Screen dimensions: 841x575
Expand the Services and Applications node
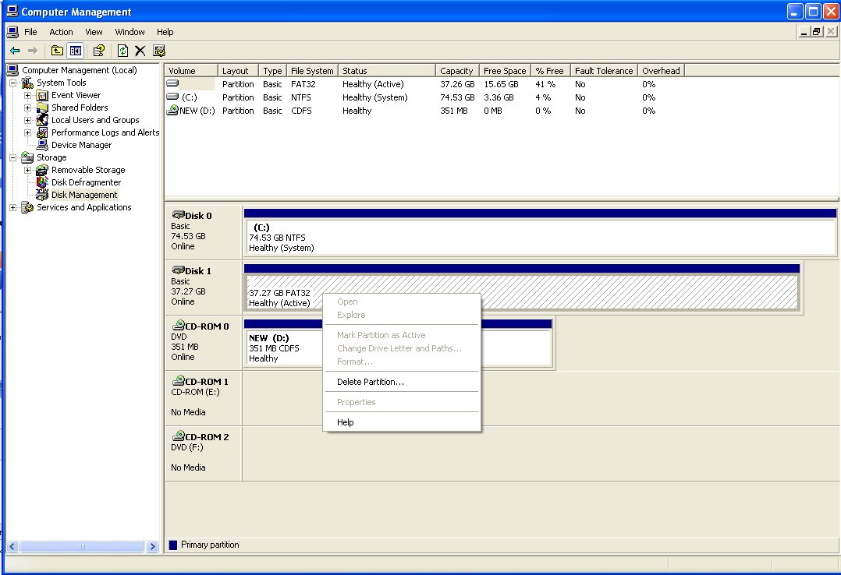(12, 207)
